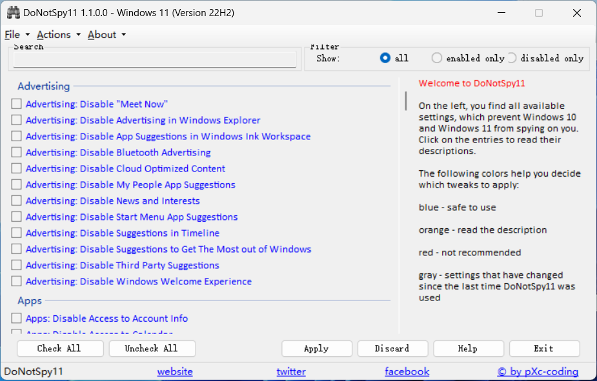Close the DoNotSpy11 window

click(x=577, y=12)
